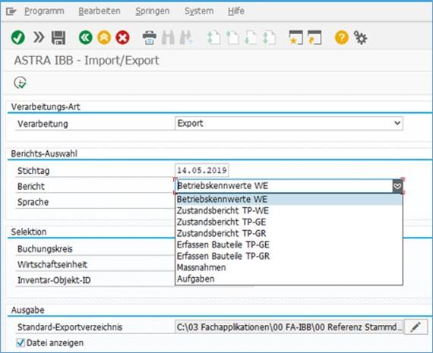Click the Execute clock icon
This screenshot has height=353, width=433.
coord(20,83)
